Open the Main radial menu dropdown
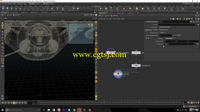 [x=49, y=4]
